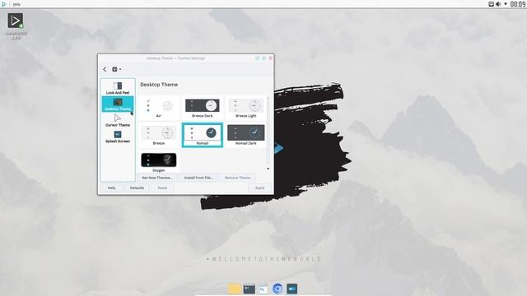Choose the Breeze Dark desktop theme
Screen dimensions: 527x296
(x=203, y=108)
